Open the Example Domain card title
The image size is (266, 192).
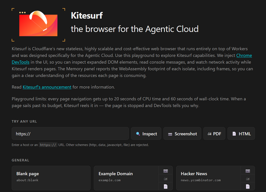pos(116,174)
